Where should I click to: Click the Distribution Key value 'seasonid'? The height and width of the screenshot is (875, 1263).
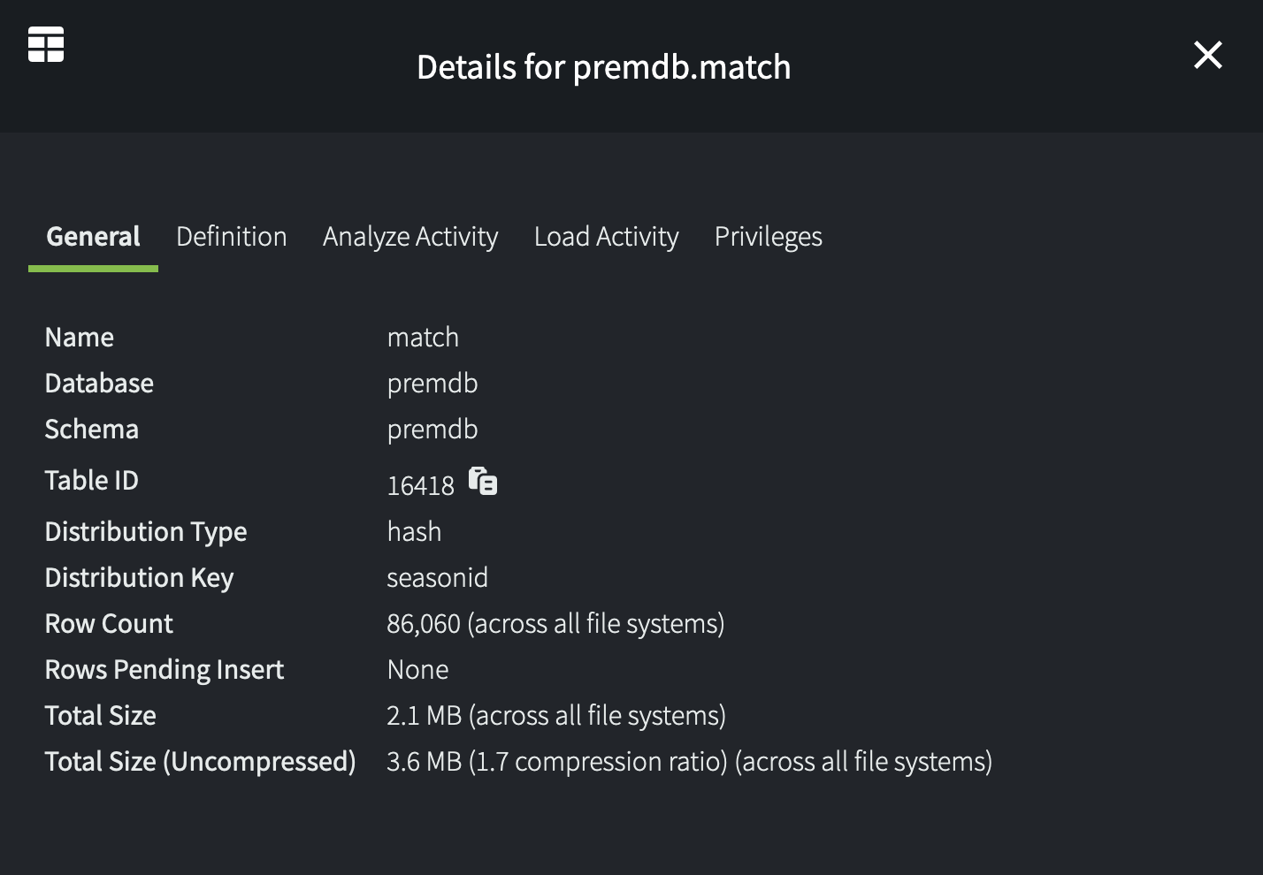437,578
